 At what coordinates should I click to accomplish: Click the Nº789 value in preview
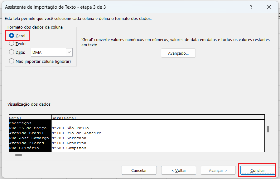click(x=57, y=138)
